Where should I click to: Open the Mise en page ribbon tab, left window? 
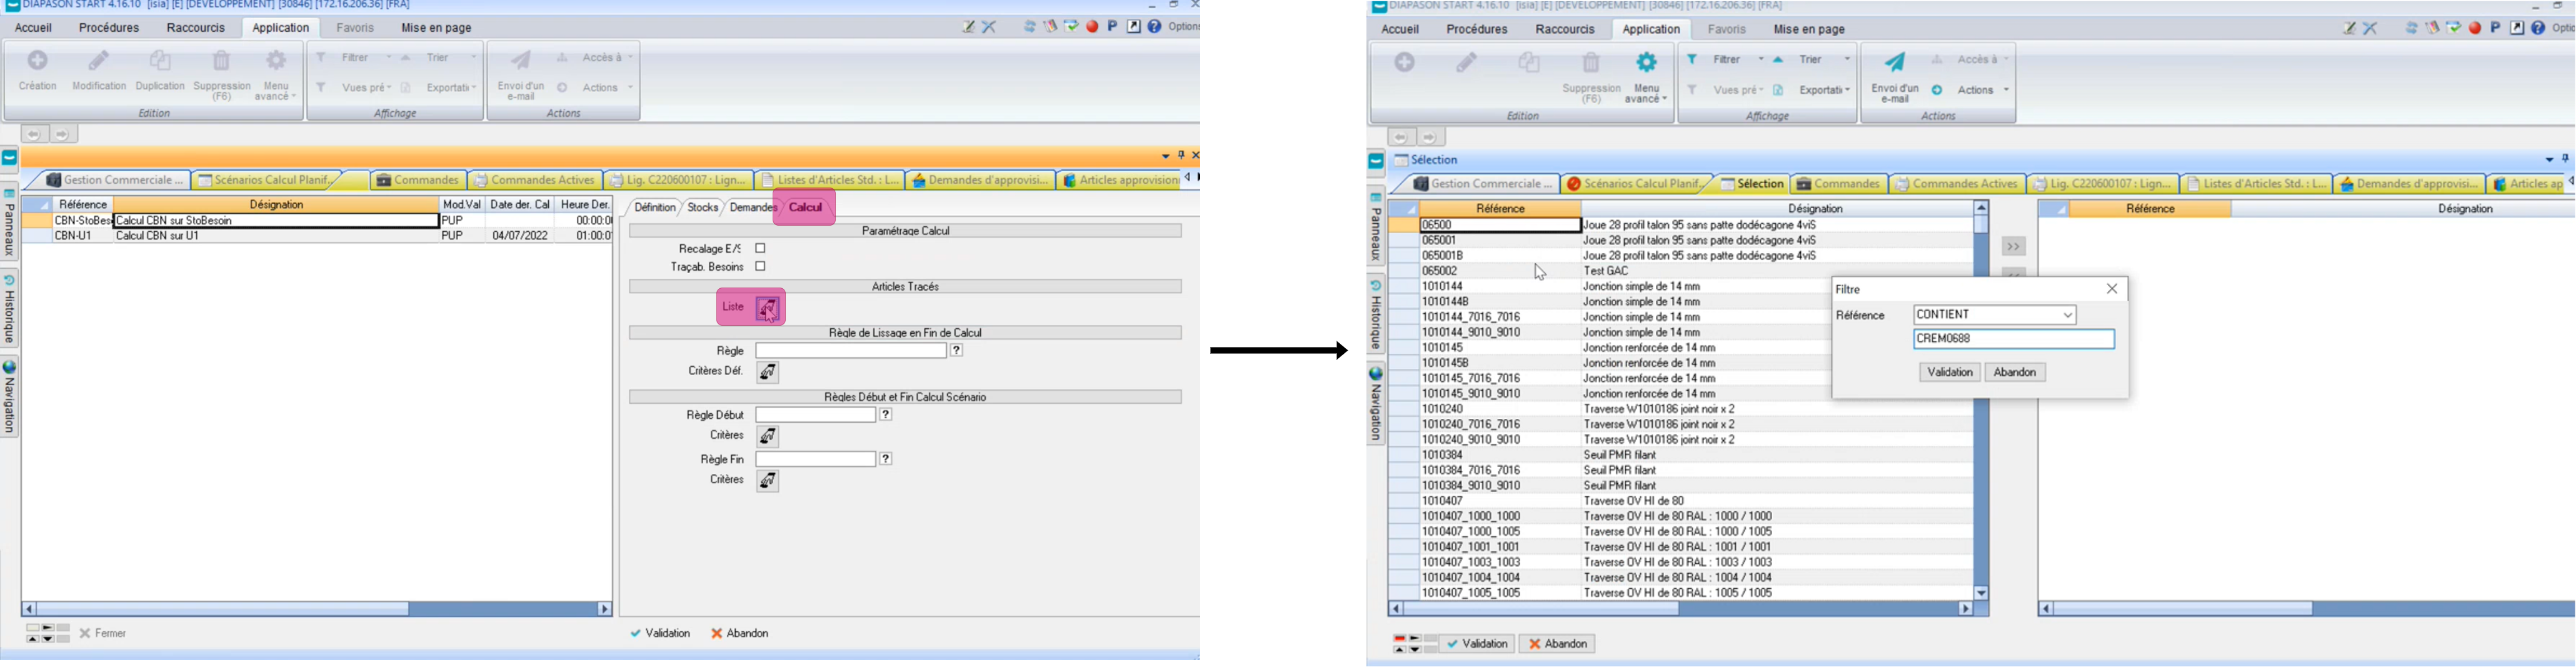tap(436, 28)
